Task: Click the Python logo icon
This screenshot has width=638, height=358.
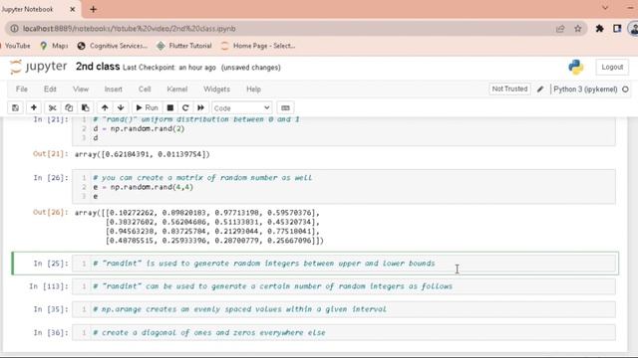Action: (576, 67)
